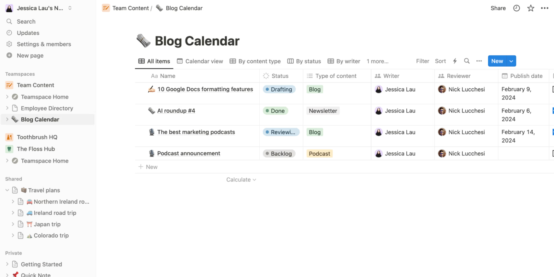Image resolution: width=554 pixels, height=277 pixels.
Task: Open Search using the magnifier icon
Action: coord(9,21)
